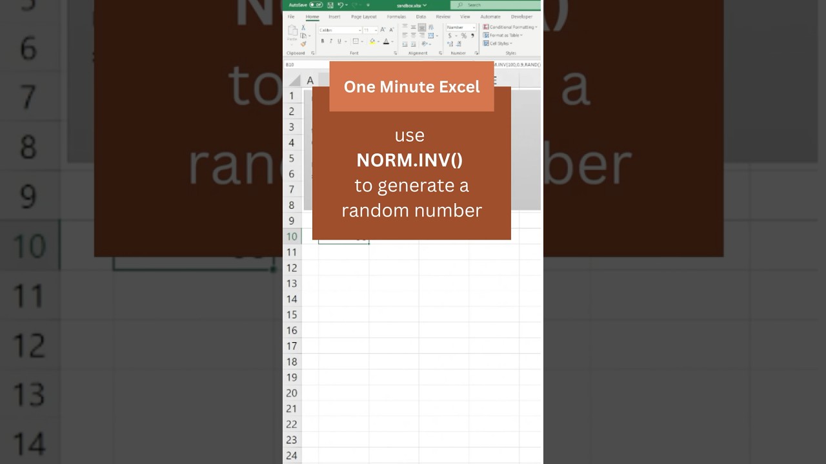Image resolution: width=826 pixels, height=464 pixels.
Task: Click Decrease Font Size icon
Action: 392,30
